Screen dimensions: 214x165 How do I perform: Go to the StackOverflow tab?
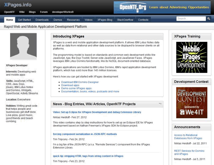(x=125, y=20)
